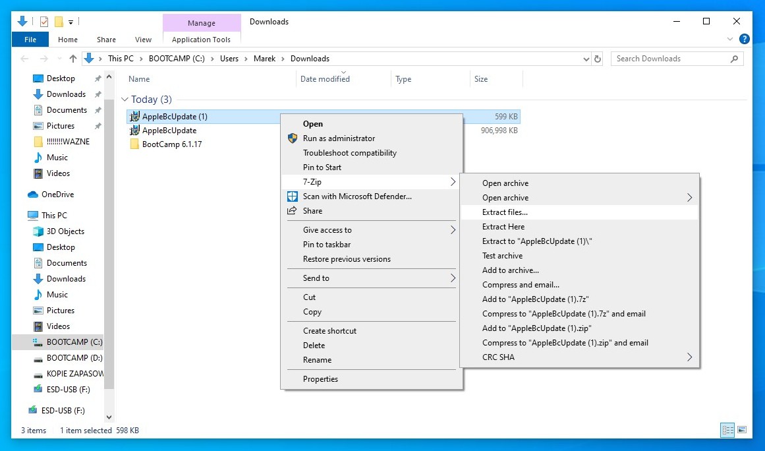Sort files by the Name column header

[x=210, y=79]
